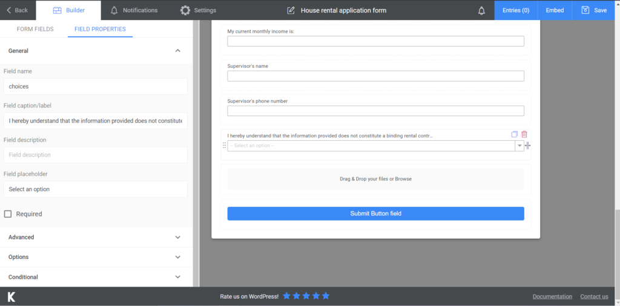This screenshot has width=620, height=306.
Task: Click the Field description input
Action: [x=95, y=155]
